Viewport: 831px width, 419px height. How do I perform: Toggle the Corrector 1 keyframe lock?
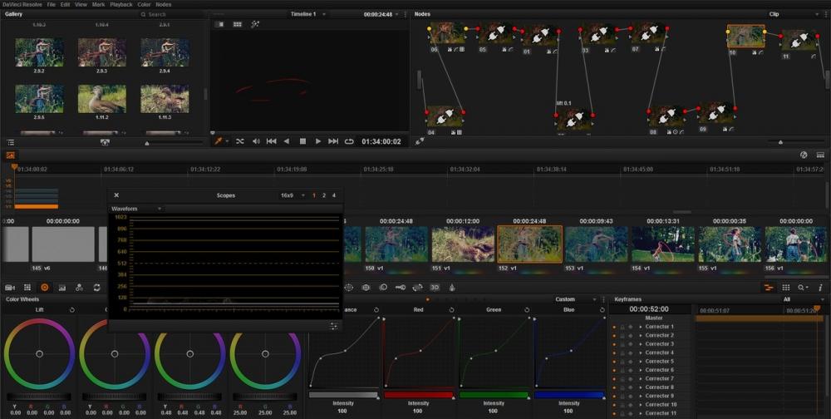pos(622,327)
